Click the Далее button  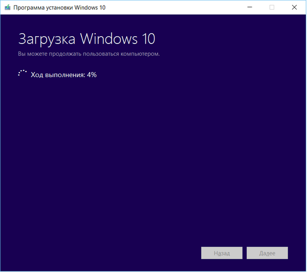(267, 253)
